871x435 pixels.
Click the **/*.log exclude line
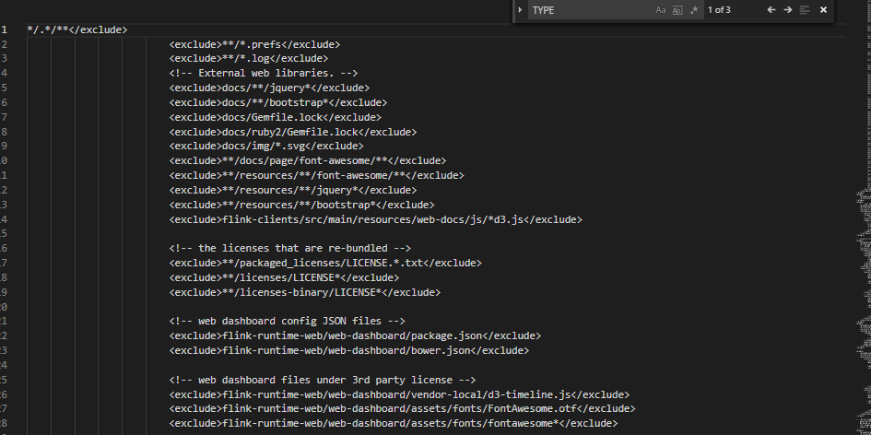(x=248, y=58)
